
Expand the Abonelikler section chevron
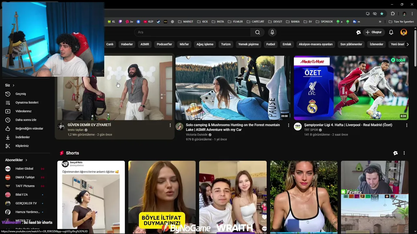26,160
